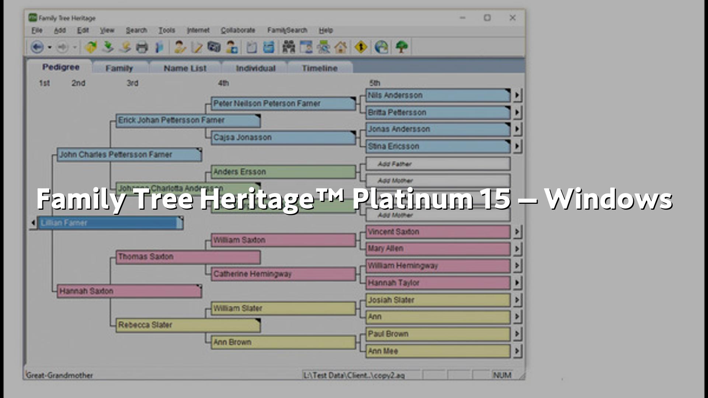Click the add person icon with plus
The width and height of the screenshot is (708, 398).
click(231, 47)
